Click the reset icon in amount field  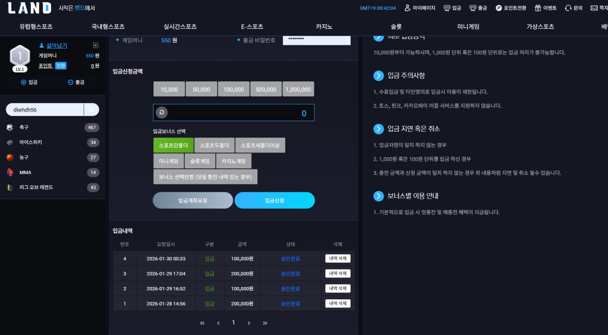click(161, 113)
